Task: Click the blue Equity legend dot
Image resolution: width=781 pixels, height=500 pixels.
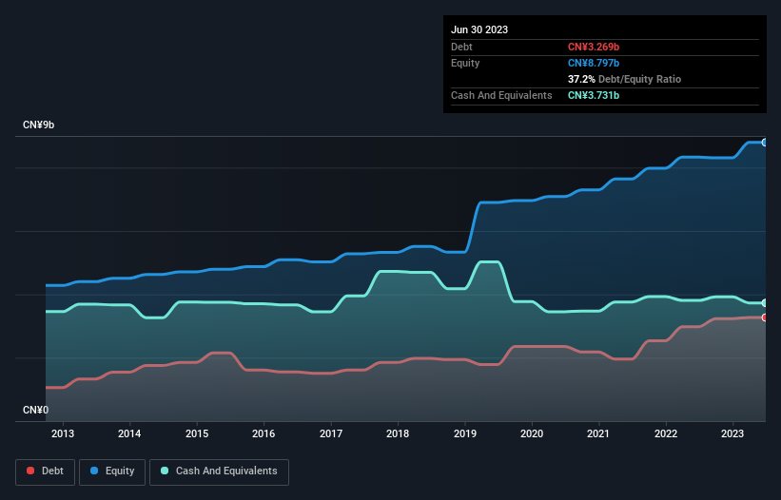Action: (93, 471)
